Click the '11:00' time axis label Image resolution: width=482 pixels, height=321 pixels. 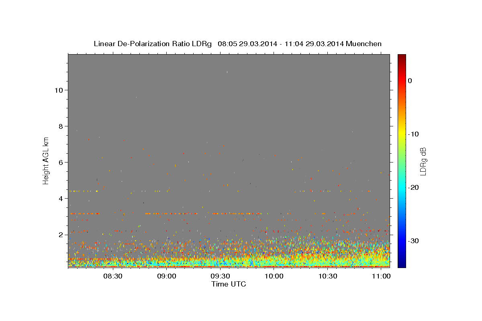tap(381, 276)
